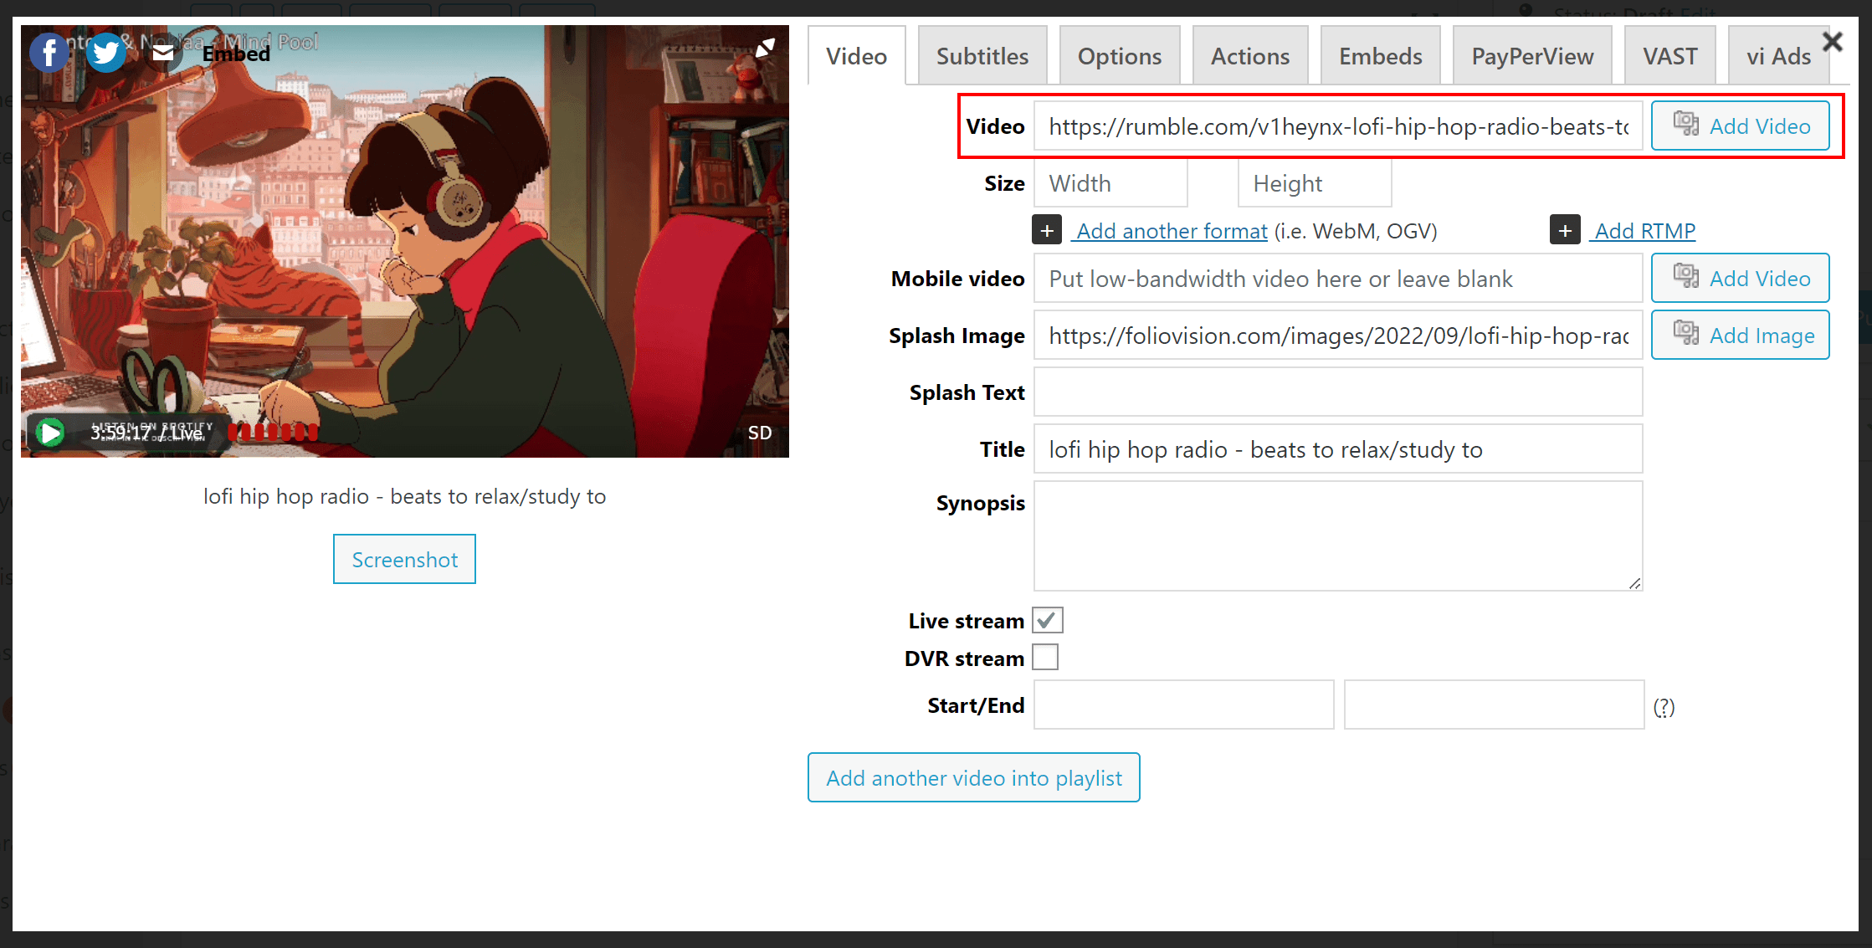Click the Start time field

(x=1183, y=705)
